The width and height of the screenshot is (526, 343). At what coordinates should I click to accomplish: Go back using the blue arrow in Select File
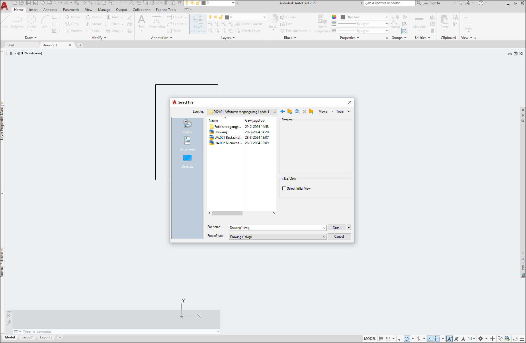[x=283, y=112]
